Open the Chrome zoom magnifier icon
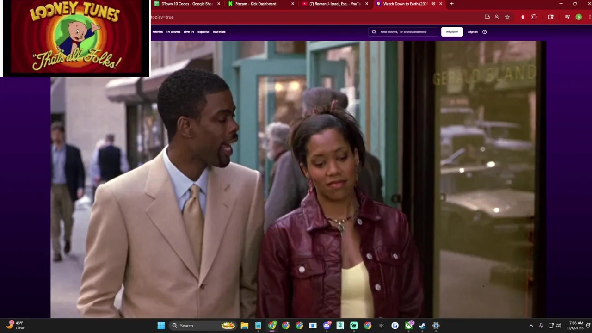 click(497, 17)
